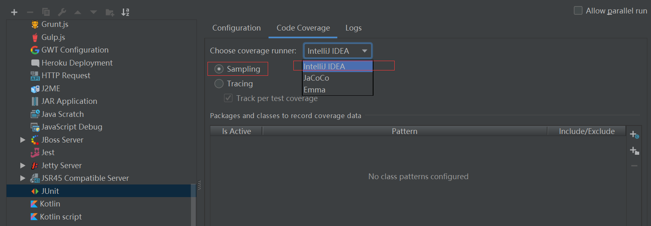This screenshot has height=226, width=651.
Task: Switch to the Configuration tab
Action: click(x=236, y=28)
